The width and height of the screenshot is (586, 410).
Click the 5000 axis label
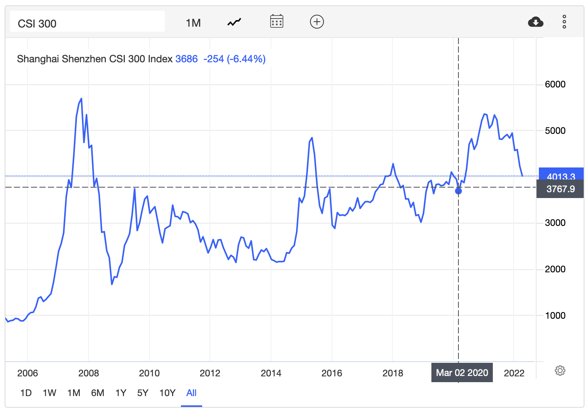point(555,131)
